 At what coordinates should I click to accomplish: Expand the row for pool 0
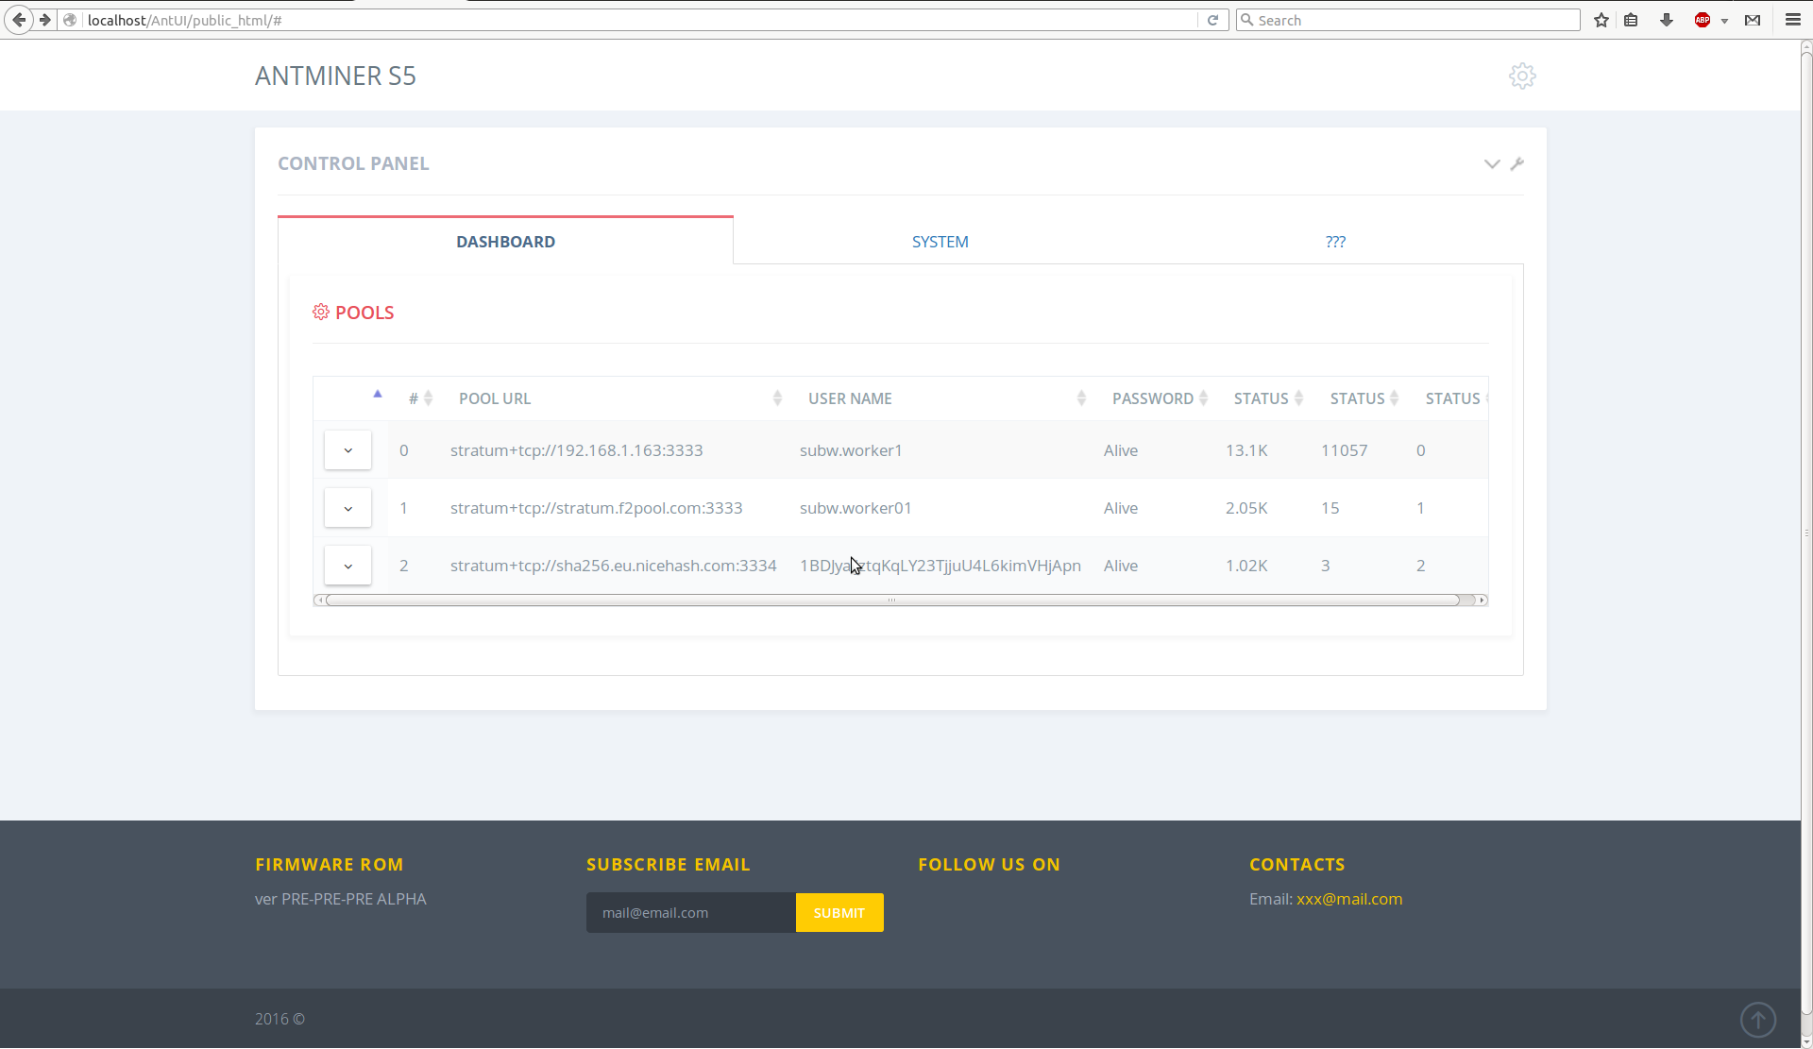point(347,450)
